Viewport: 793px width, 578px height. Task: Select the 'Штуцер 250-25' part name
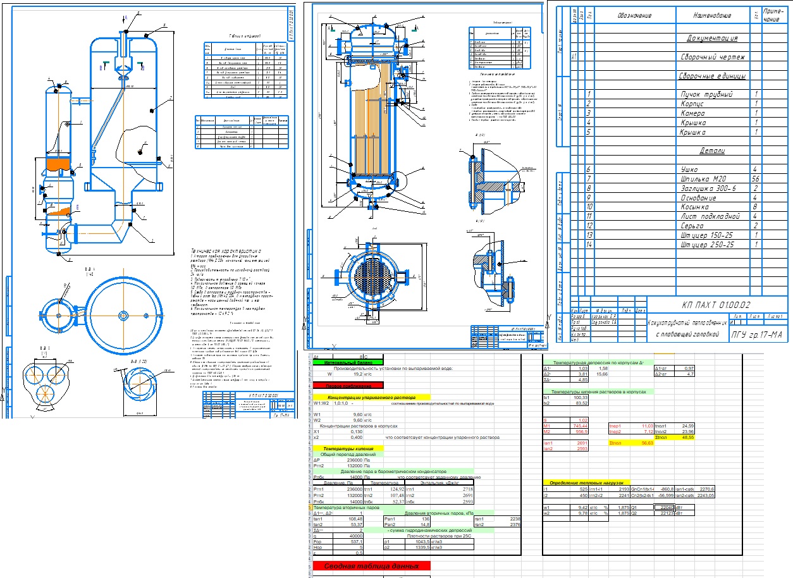pyautogui.click(x=708, y=244)
